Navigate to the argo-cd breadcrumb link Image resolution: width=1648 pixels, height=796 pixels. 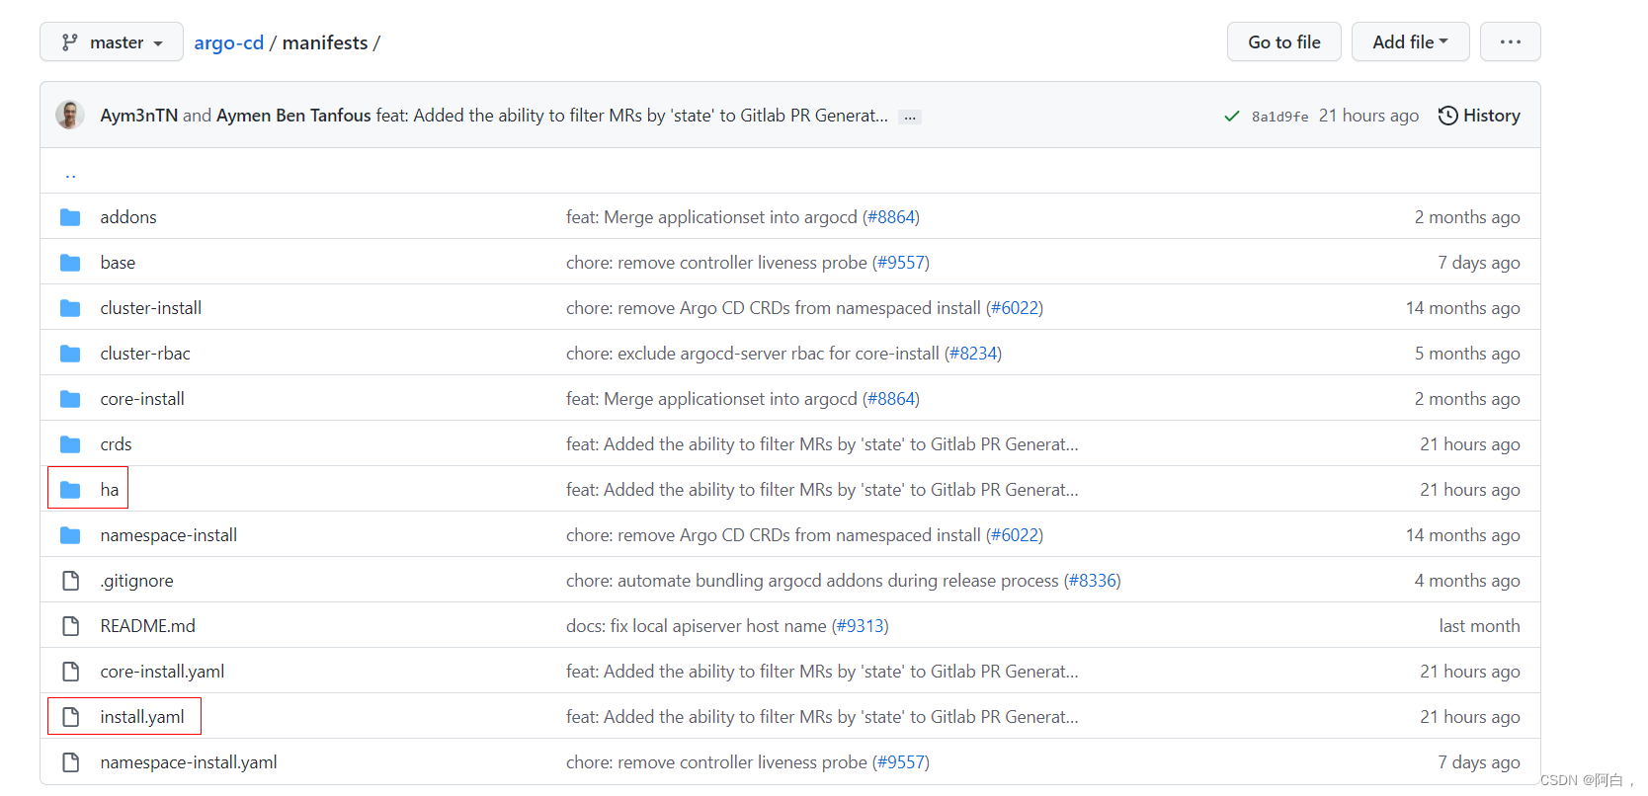coord(228,42)
